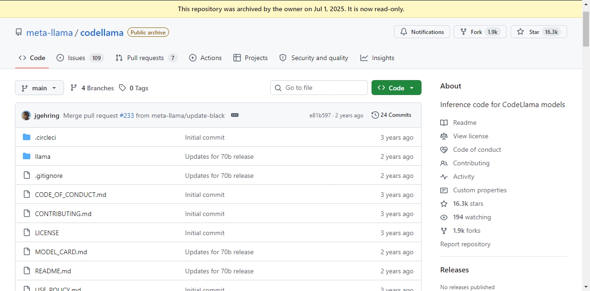The height and width of the screenshot is (291, 590).
Task: Expand the main branch dropdown
Action: [39, 88]
